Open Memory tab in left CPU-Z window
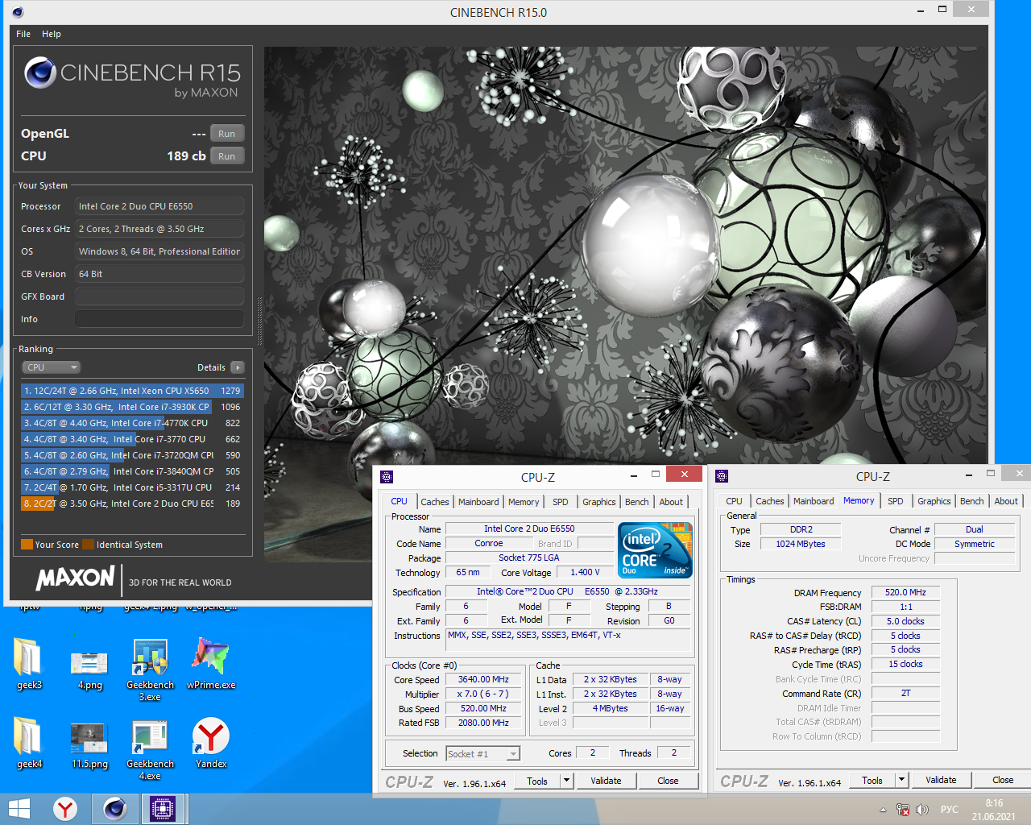Viewport: 1031px width, 825px height. (524, 502)
